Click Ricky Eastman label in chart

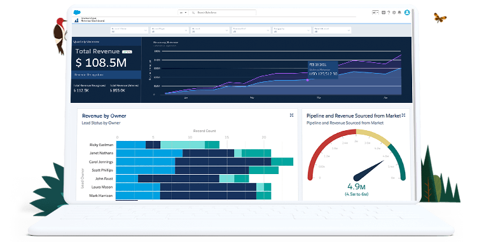click(x=101, y=145)
